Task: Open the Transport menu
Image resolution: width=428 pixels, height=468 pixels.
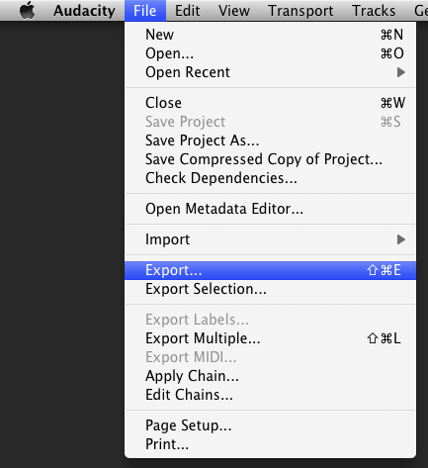Action: (300, 11)
